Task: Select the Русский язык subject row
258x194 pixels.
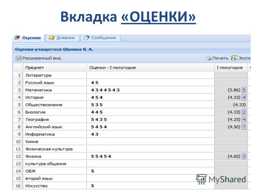Action: click(132, 83)
